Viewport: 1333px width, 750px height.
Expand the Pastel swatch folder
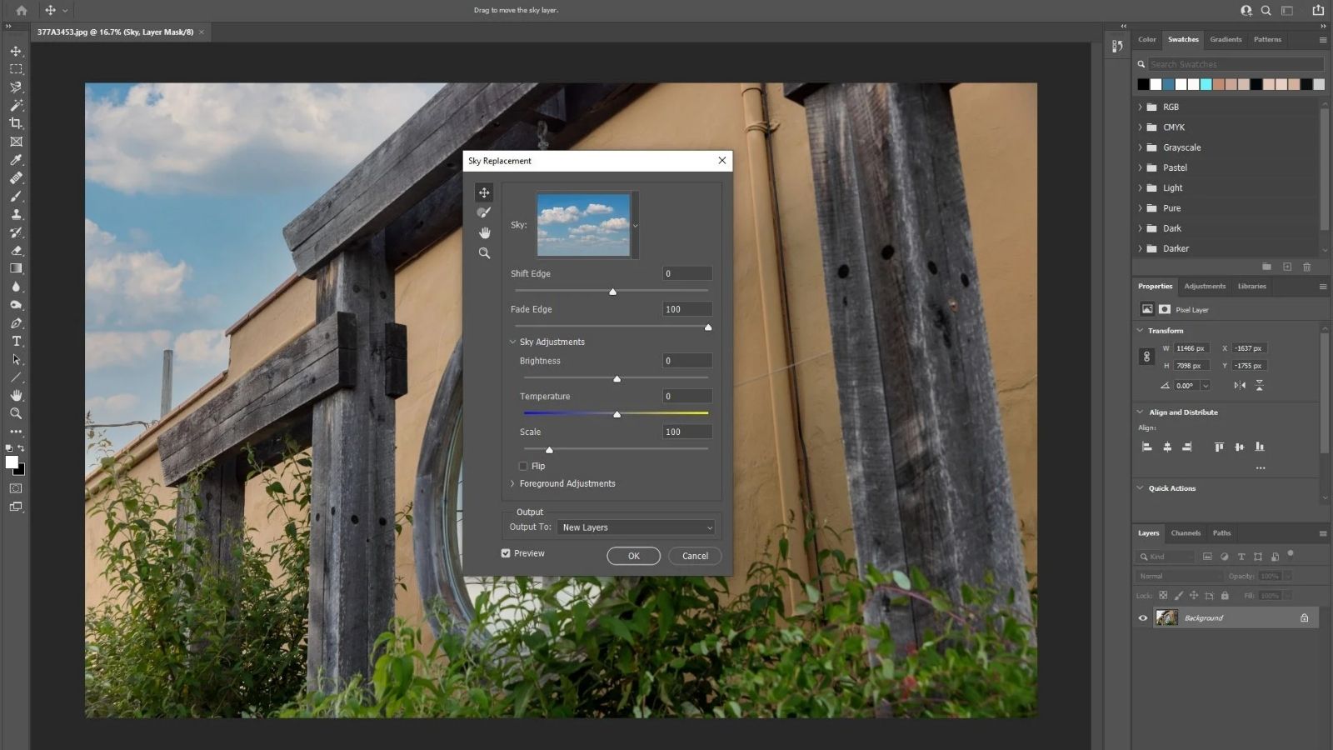[1141, 167]
